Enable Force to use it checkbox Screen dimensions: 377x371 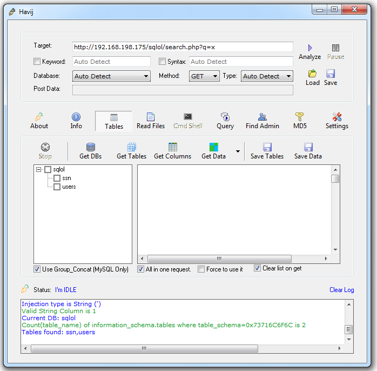click(201, 269)
